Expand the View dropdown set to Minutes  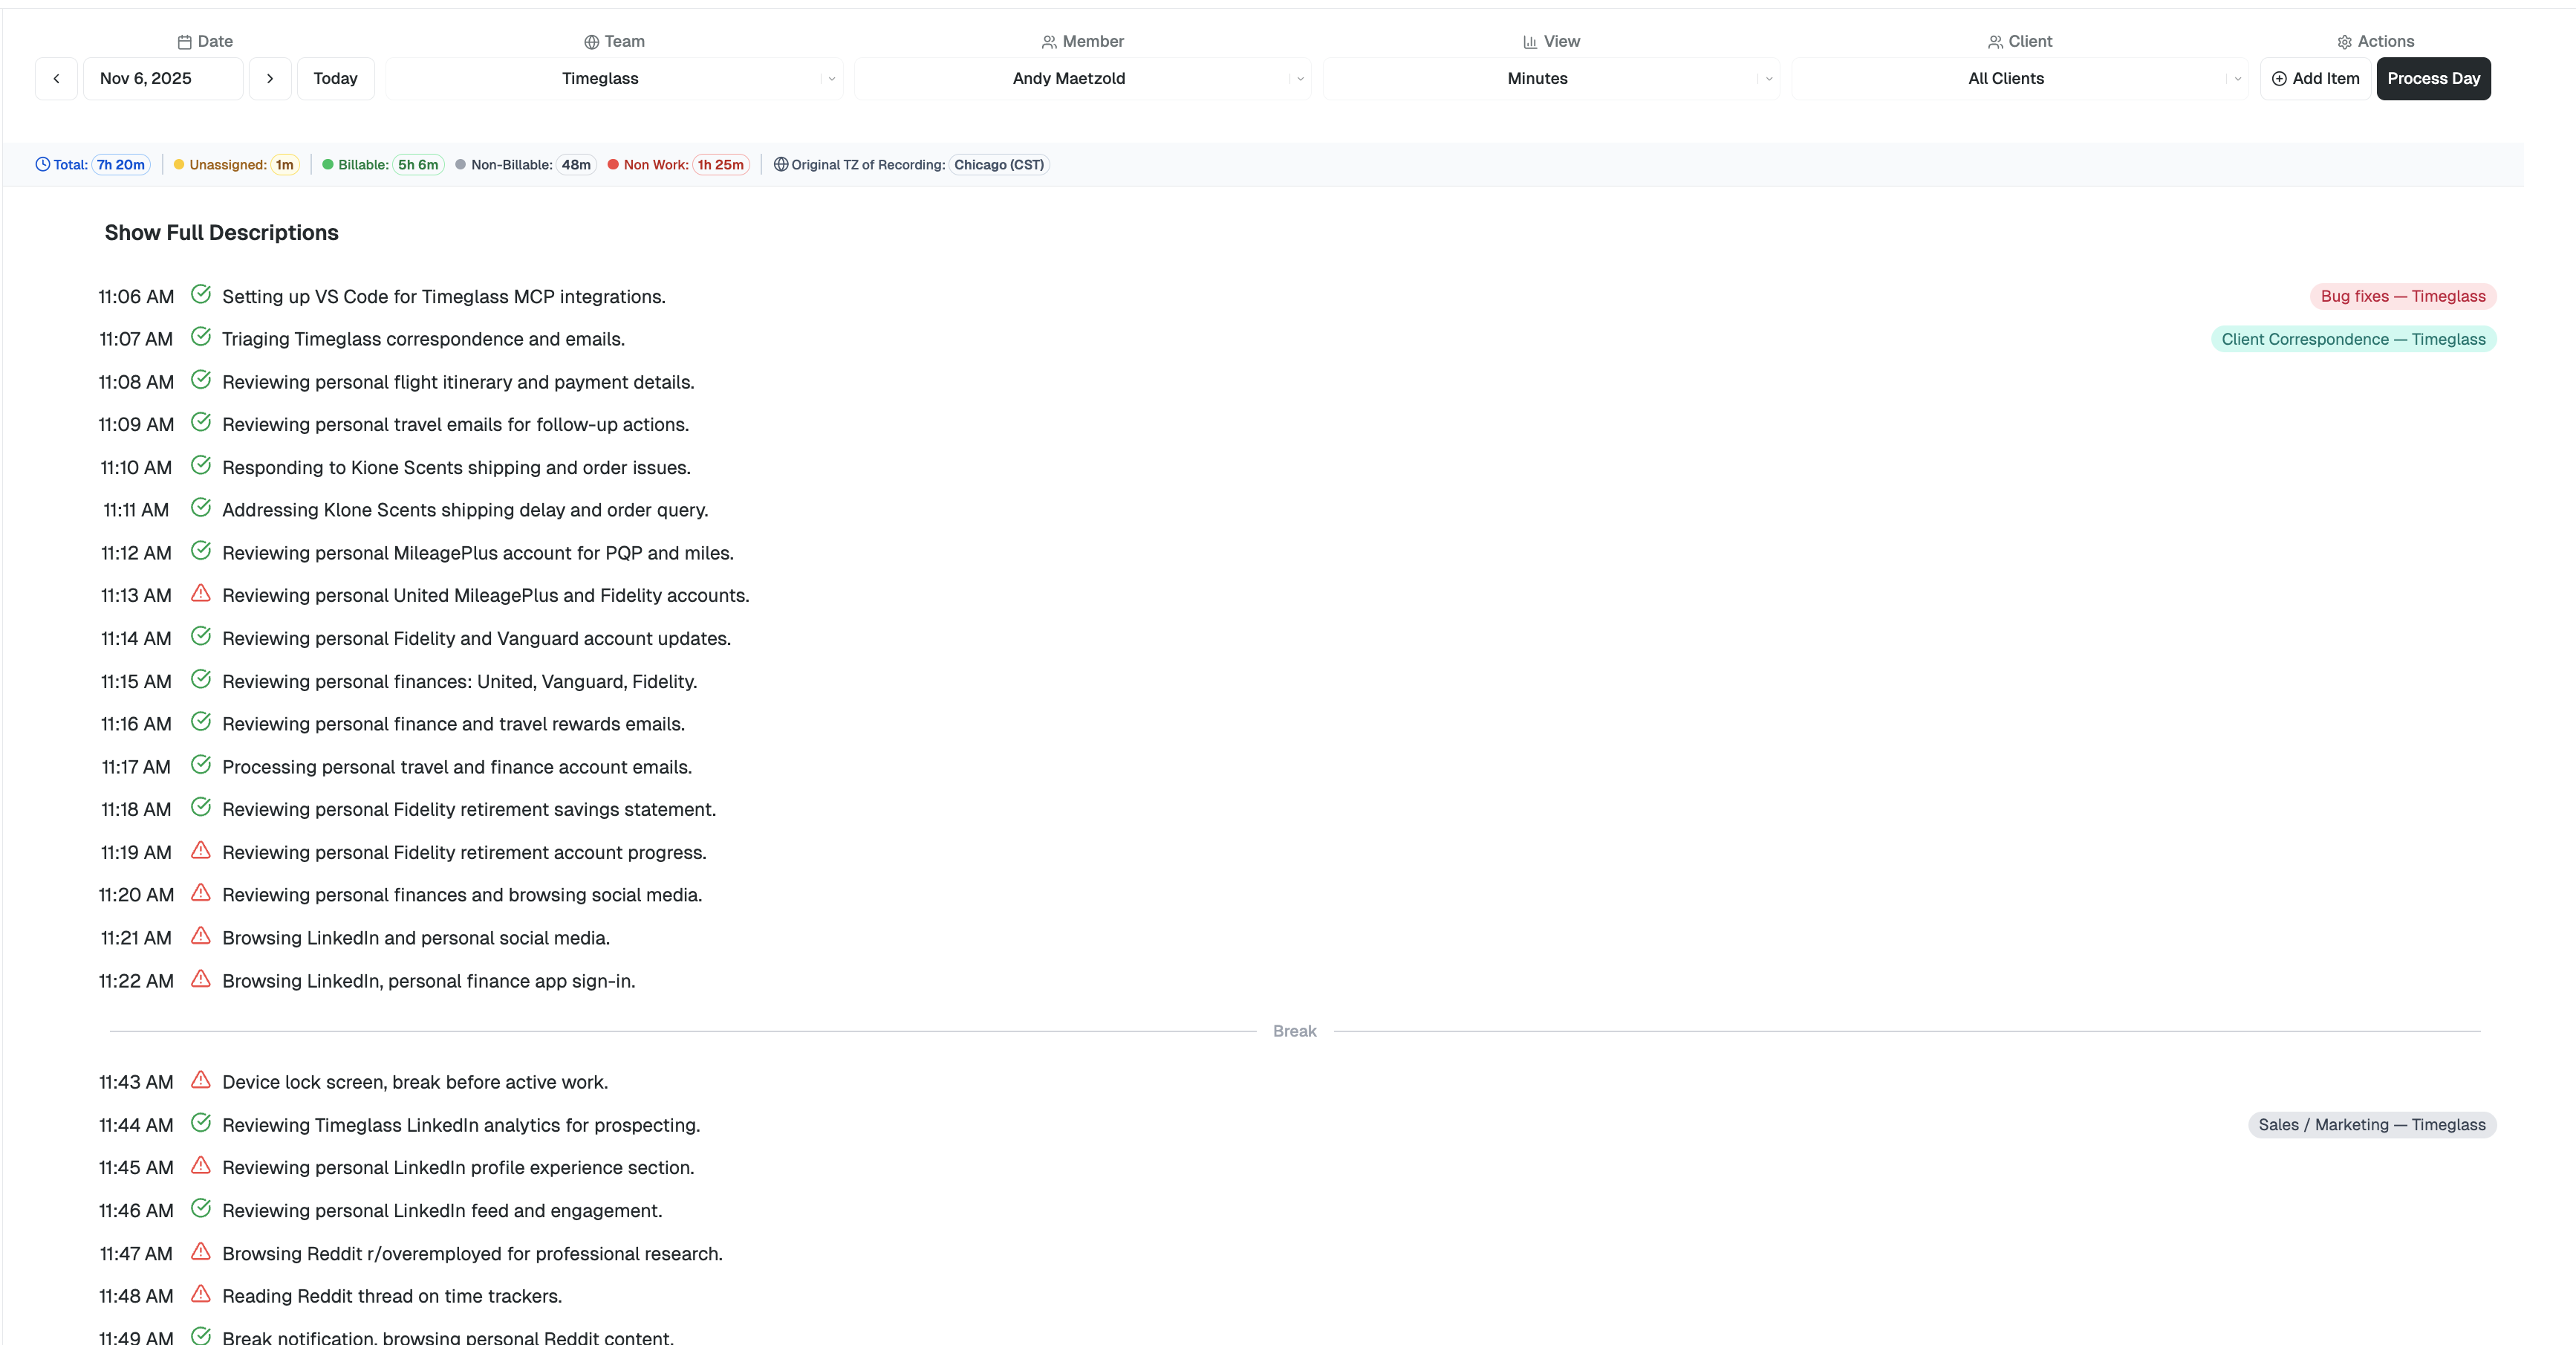click(1550, 78)
